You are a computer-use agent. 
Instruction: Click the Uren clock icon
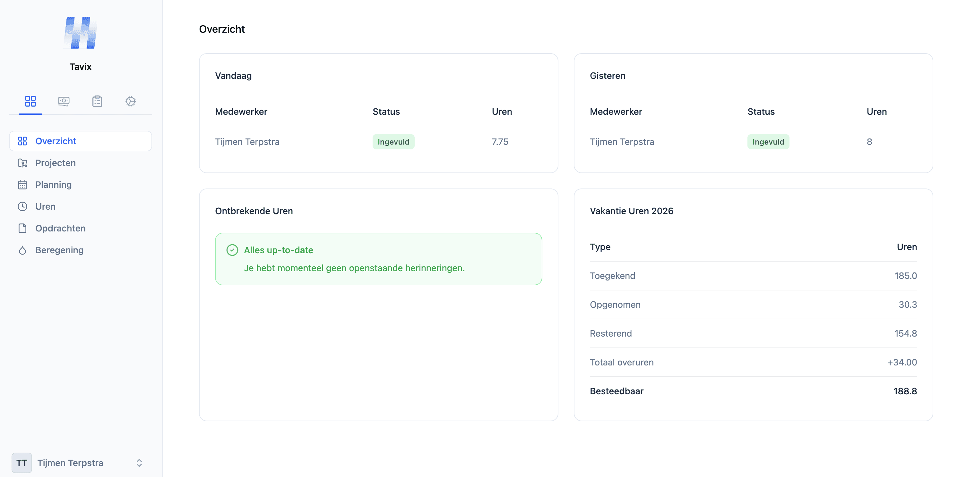point(23,206)
